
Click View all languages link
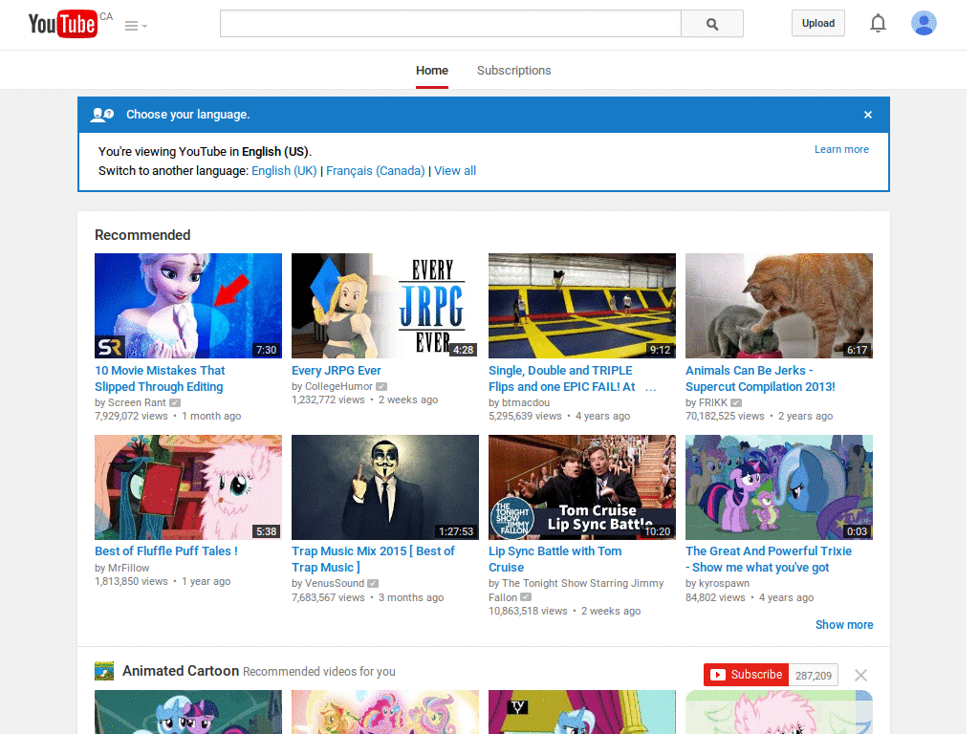(455, 171)
